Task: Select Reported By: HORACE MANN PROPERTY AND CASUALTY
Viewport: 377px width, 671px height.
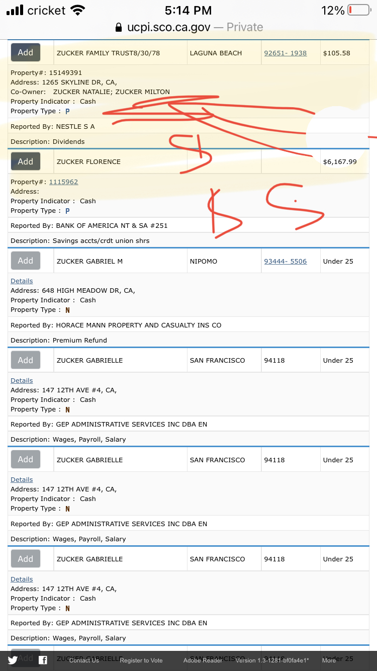Action: coord(116,325)
